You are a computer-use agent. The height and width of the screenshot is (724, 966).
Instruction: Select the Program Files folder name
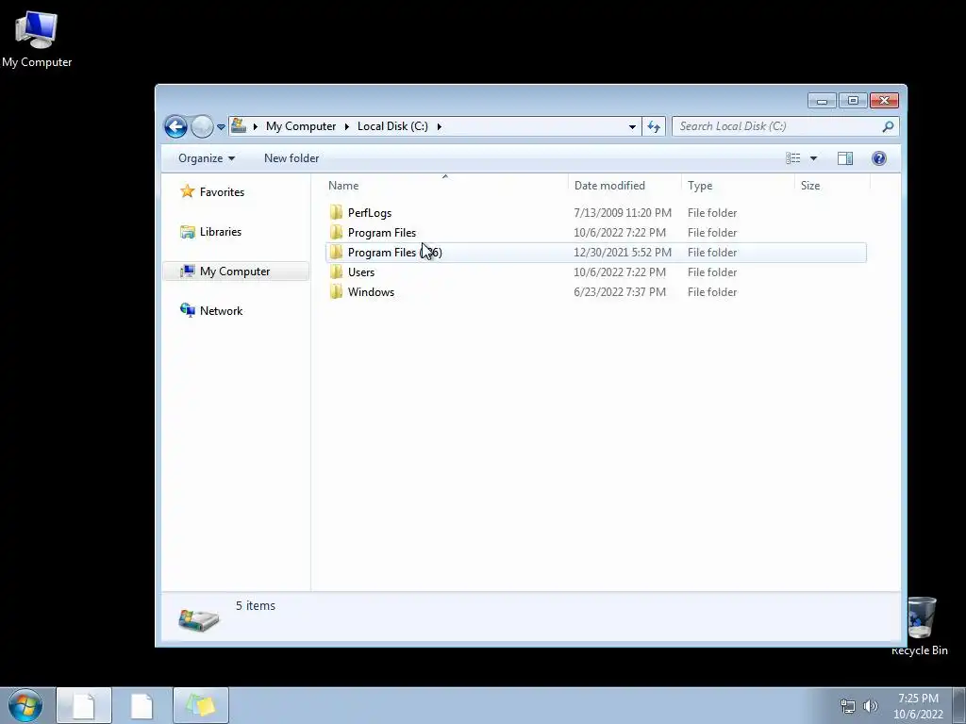[382, 233]
